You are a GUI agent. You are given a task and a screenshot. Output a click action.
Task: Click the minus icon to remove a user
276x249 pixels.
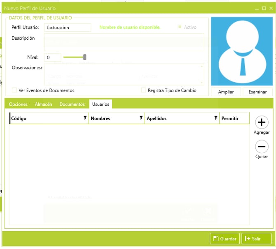point(262,147)
